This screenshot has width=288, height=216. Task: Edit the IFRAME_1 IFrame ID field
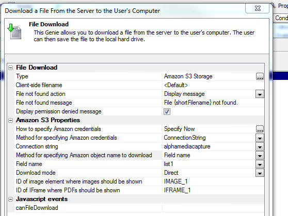pyautogui.click(x=213, y=190)
